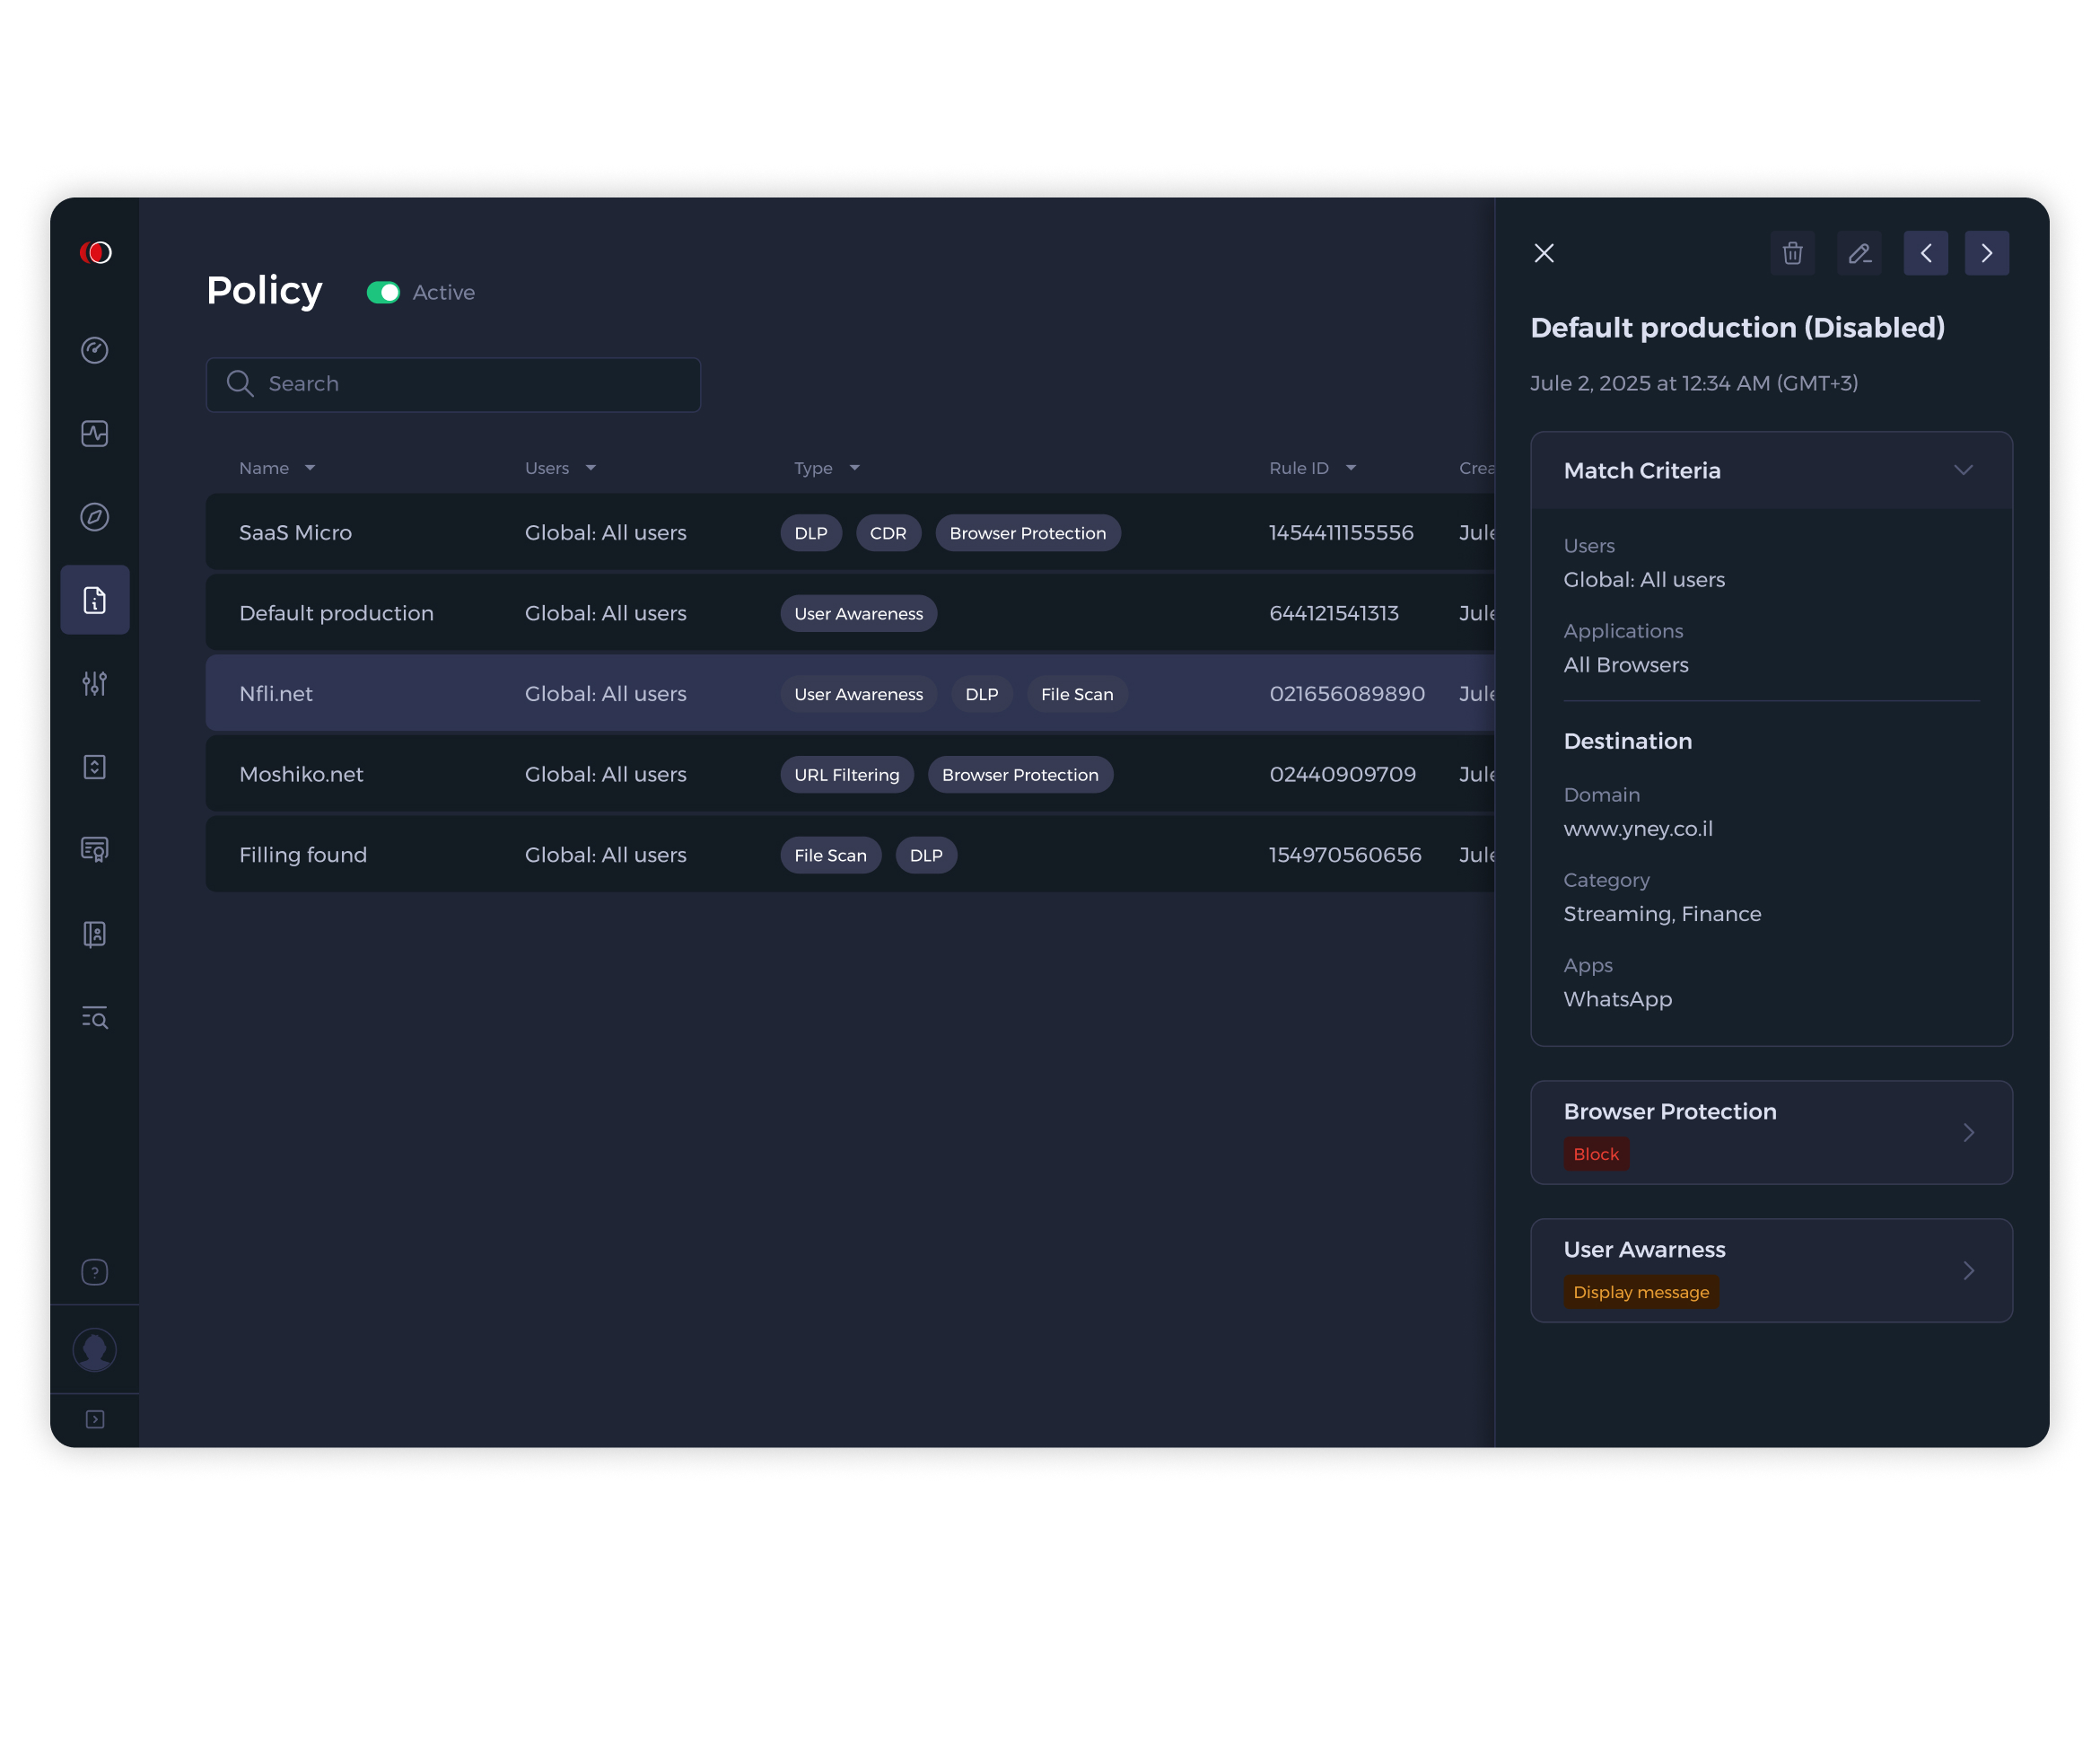The image size is (2100, 1747).
Task: Click rule ID 154970560656
Action: coord(1345,856)
